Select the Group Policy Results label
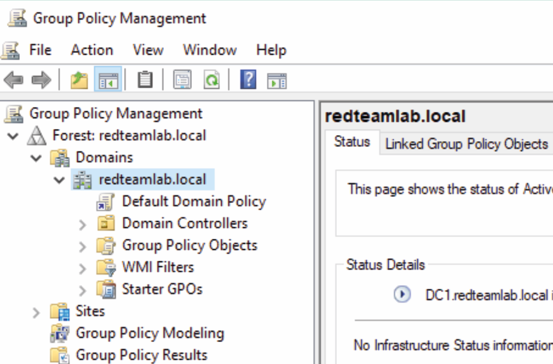The width and height of the screenshot is (553, 364). [142, 355]
